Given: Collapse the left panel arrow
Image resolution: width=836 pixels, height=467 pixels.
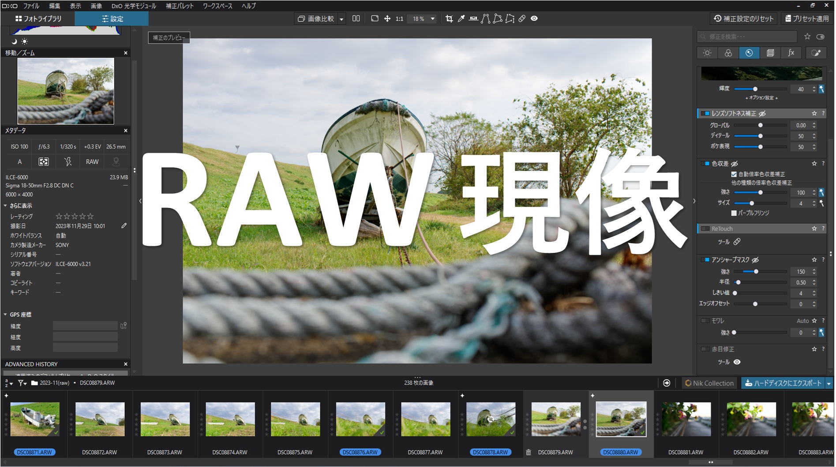Looking at the screenshot, I should pyautogui.click(x=140, y=201).
